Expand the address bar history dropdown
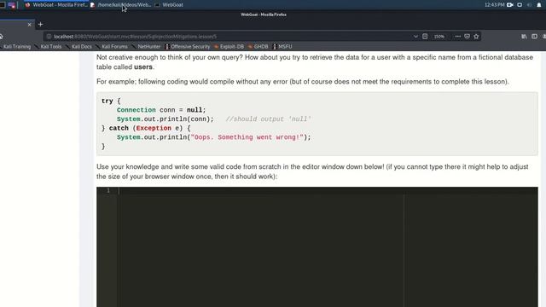This screenshot has width=546, height=307. (x=415, y=36)
